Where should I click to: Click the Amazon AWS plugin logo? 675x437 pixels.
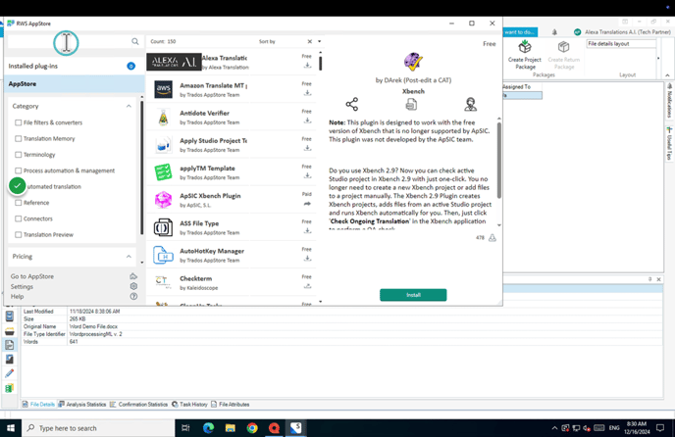(164, 89)
